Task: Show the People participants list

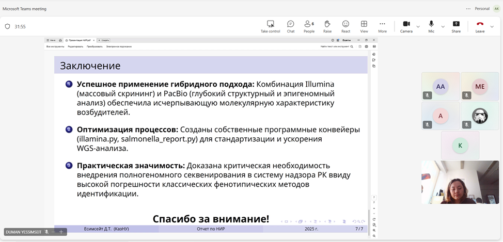Action: click(309, 27)
